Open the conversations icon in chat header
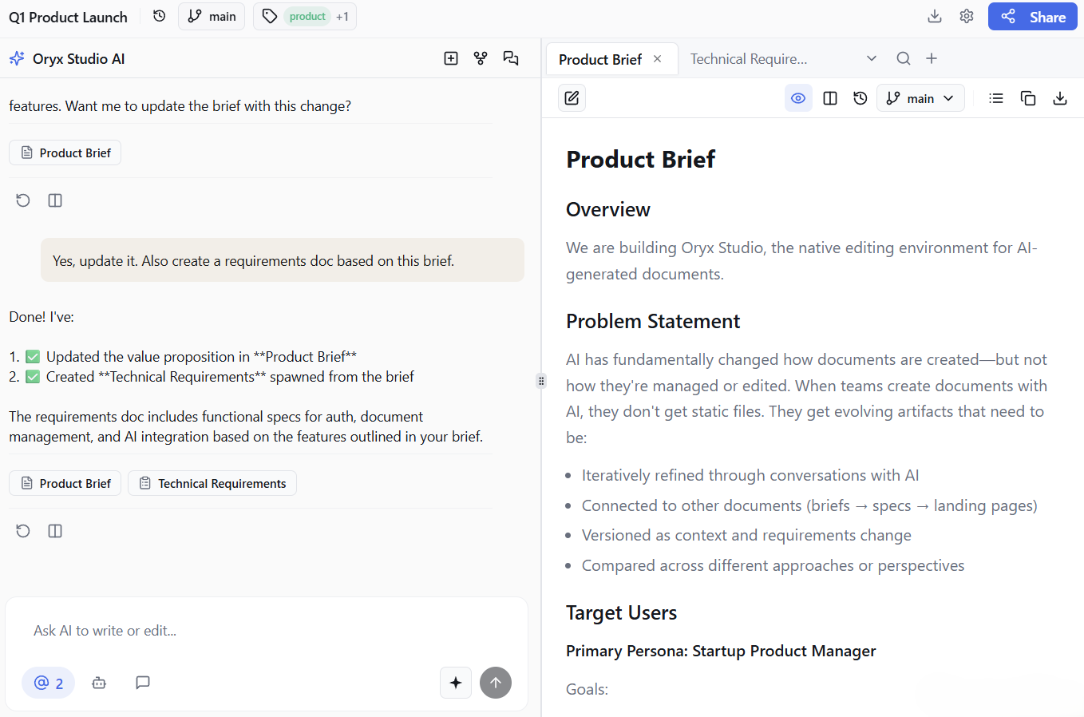The image size is (1084, 717). point(511,58)
